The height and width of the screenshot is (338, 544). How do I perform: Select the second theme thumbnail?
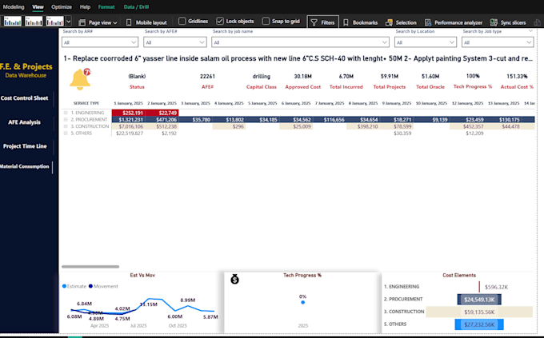coord(34,22)
